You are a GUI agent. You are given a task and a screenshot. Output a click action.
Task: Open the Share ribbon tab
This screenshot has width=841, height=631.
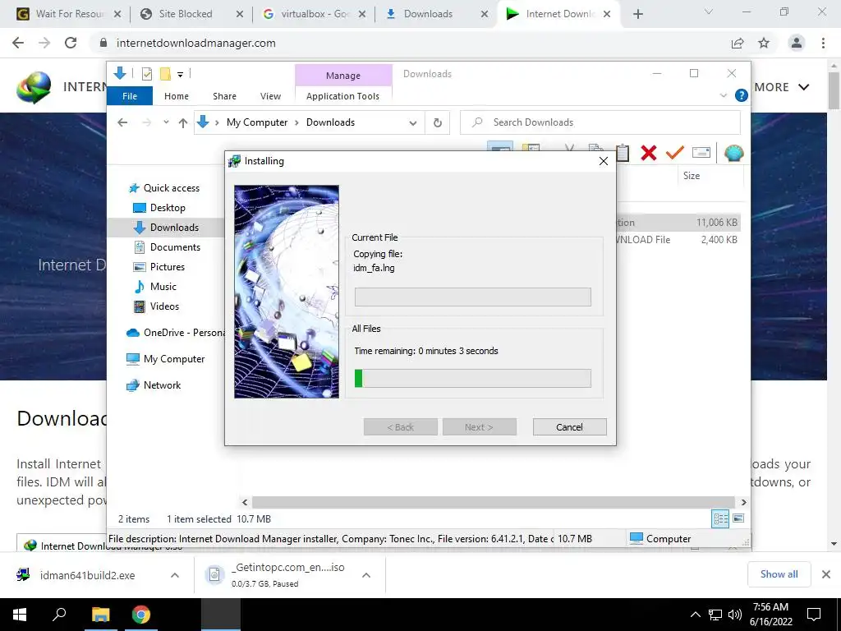[224, 96]
